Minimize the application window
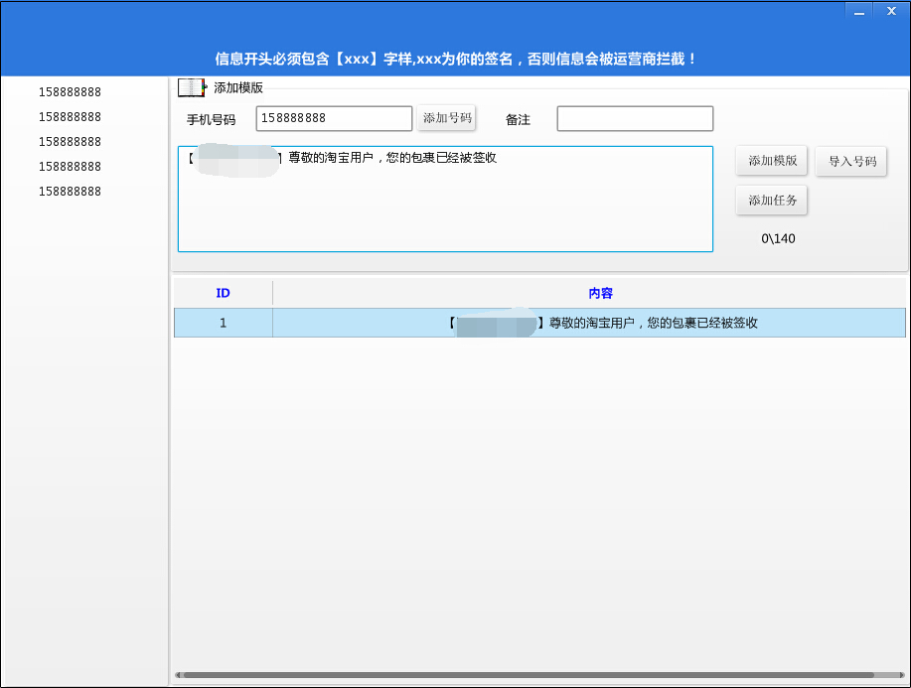 pos(859,12)
